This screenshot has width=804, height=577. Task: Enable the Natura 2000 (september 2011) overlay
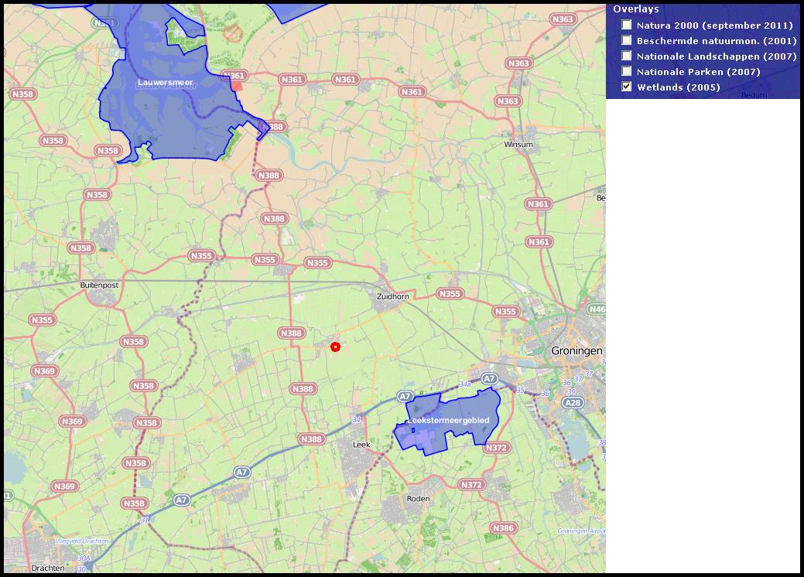pos(627,26)
